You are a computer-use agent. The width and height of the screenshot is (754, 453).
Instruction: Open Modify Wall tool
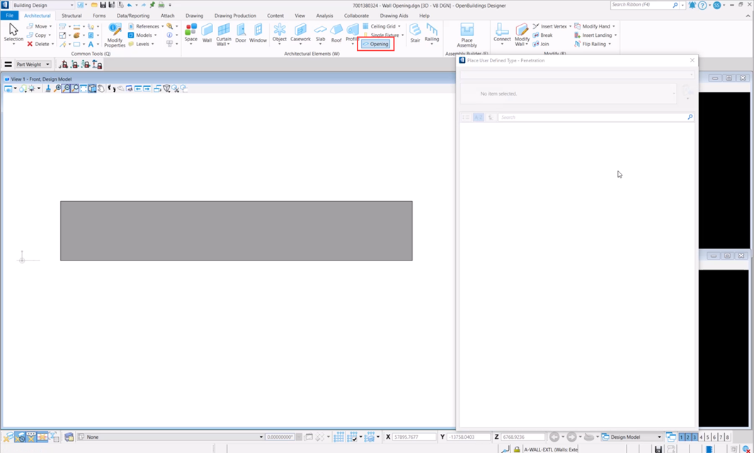tap(522, 35)
